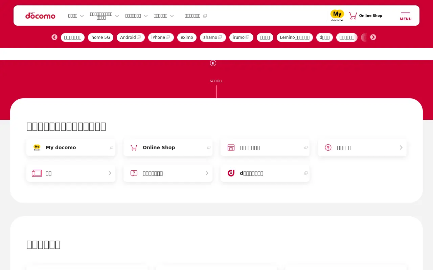Click chevron on the device screen card
The width and height of the screenshot is (433, 270).
(110, 173)
